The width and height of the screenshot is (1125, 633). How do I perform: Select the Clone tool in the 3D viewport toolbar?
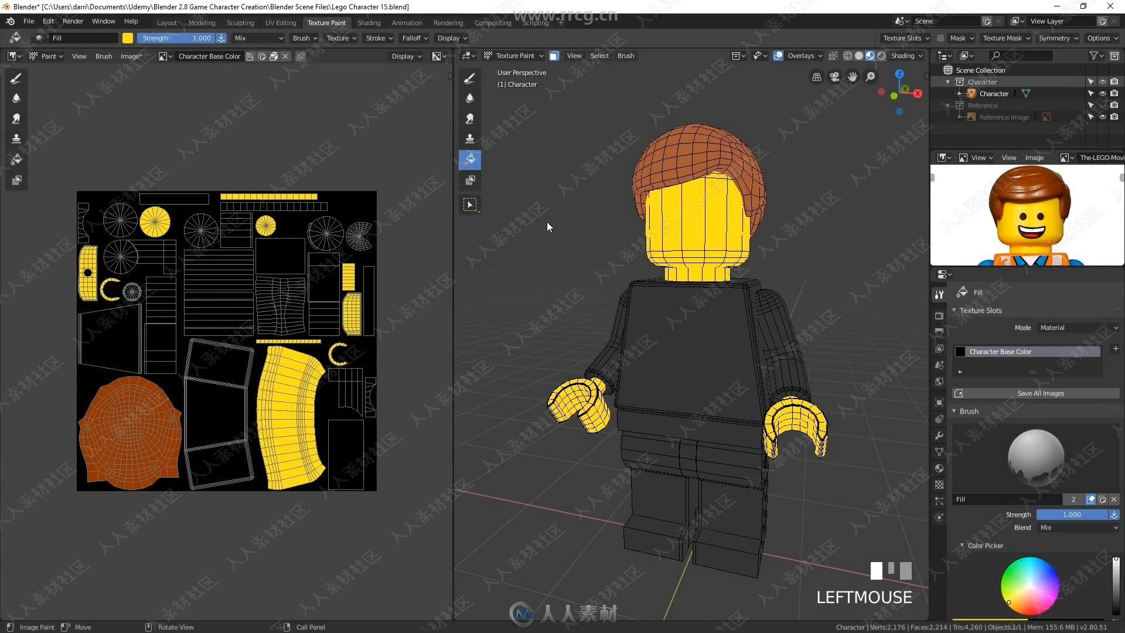pos(470,139)
